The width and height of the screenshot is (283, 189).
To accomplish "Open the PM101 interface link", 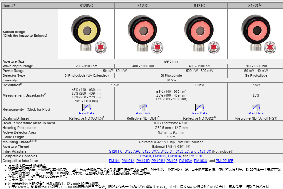I will pyautogui.click(x=114, y=161).
